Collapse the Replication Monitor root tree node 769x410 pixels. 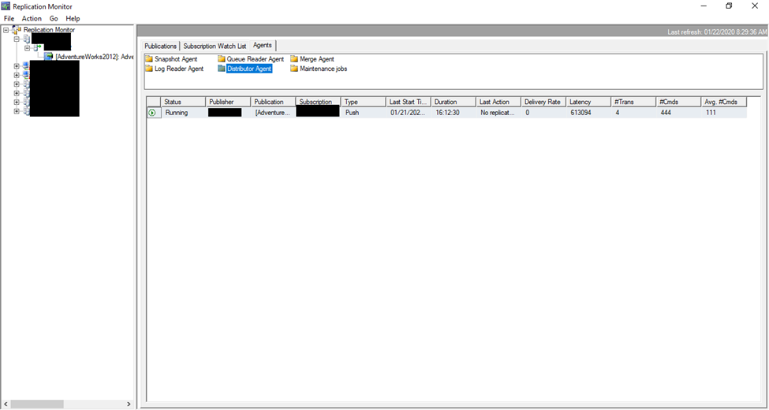pyautogui.click(x=6, y=30)
